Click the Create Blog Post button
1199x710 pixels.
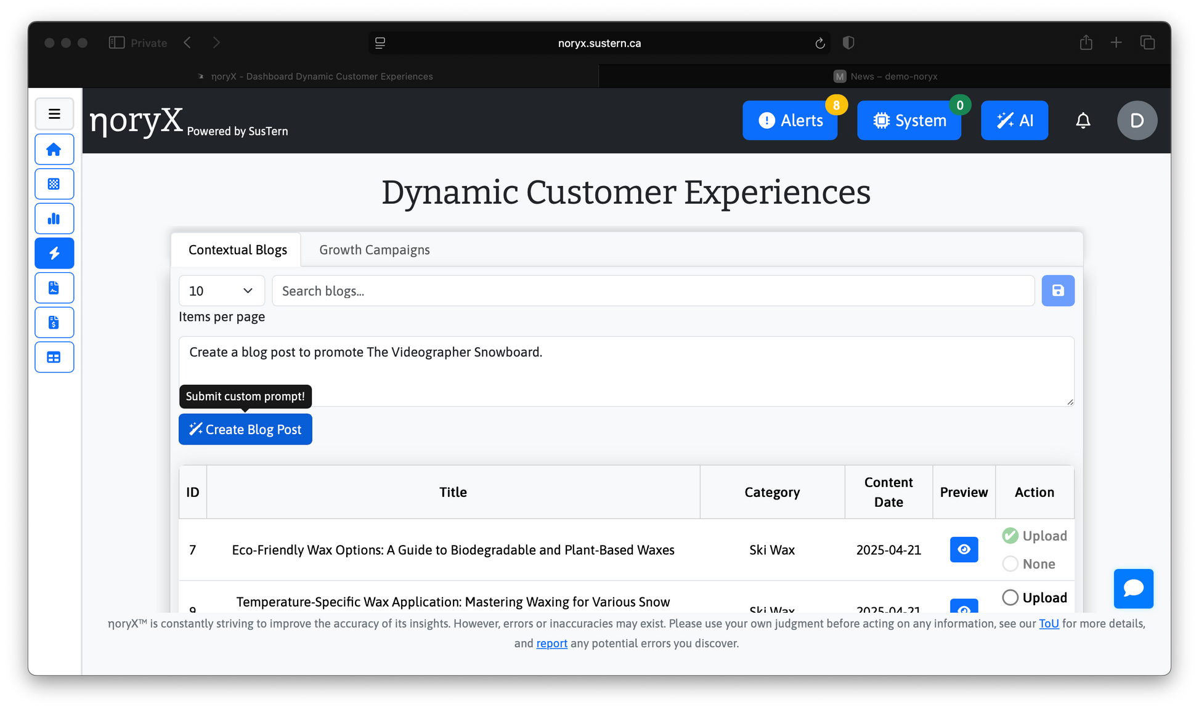pyautogui.click(x=245, y=429)
